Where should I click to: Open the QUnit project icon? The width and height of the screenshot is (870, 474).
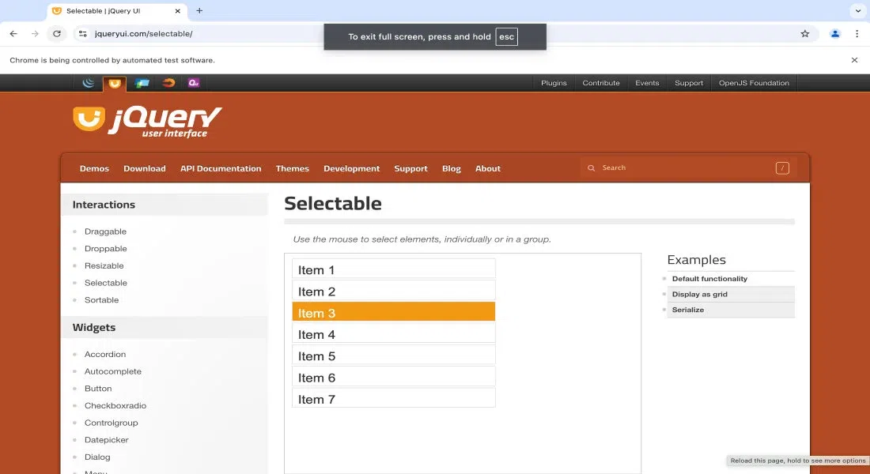click(x=194, y=83)
